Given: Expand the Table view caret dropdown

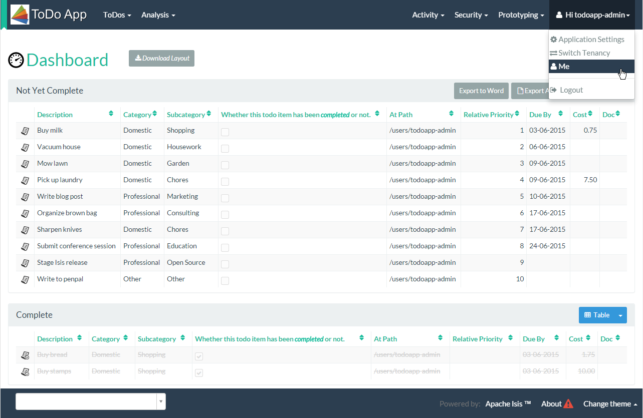Looking at the screenshot, I should coord(620,315).
